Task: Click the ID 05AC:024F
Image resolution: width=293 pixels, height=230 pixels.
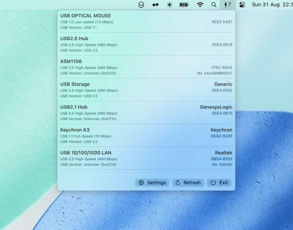Action: [222, 136]
